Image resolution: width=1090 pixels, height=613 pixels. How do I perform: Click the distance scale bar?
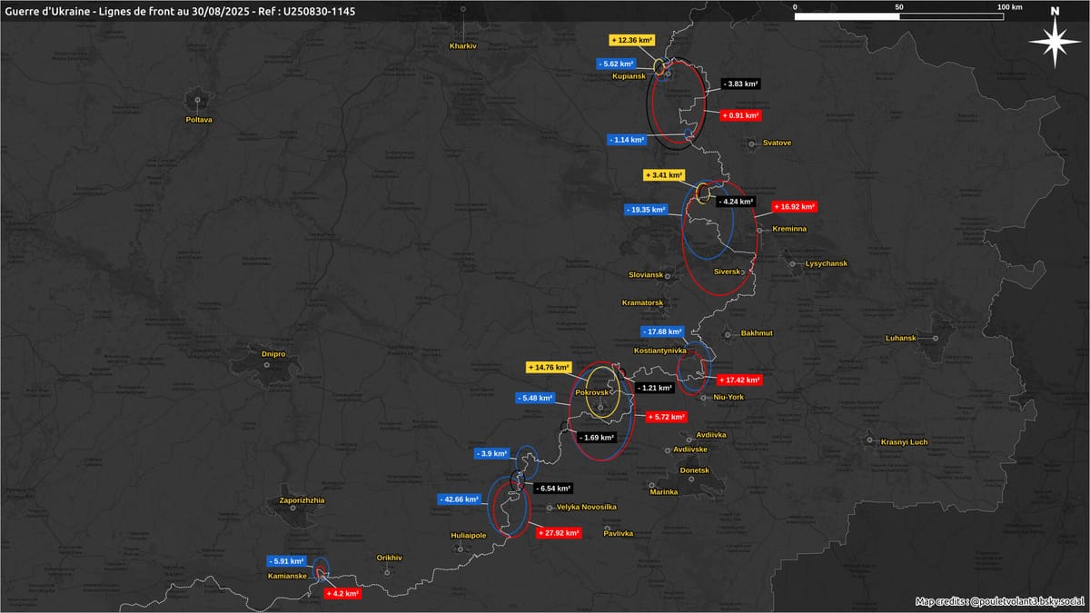pos(899,16)
